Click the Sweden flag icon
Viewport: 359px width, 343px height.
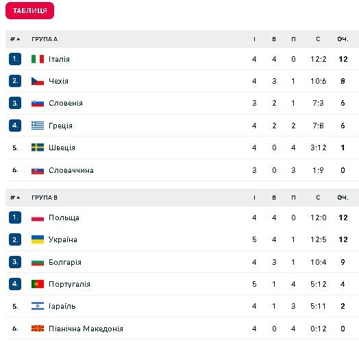(38, 147)
